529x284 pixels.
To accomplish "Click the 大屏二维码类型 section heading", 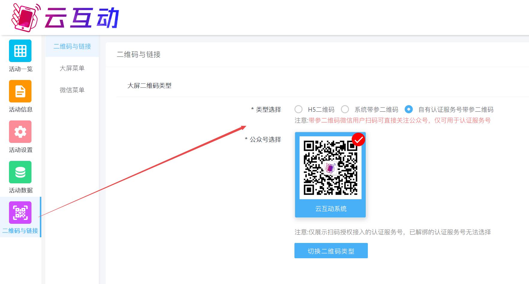I will click(x=149, y=86).
